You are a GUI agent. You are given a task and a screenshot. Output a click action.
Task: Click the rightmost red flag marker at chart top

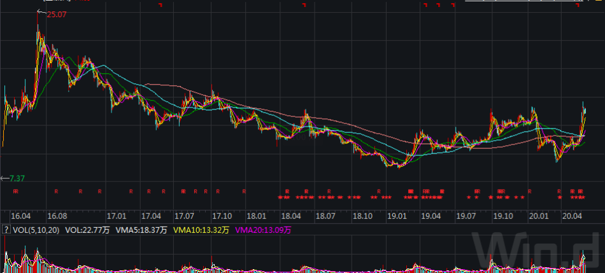pos(578,5)
